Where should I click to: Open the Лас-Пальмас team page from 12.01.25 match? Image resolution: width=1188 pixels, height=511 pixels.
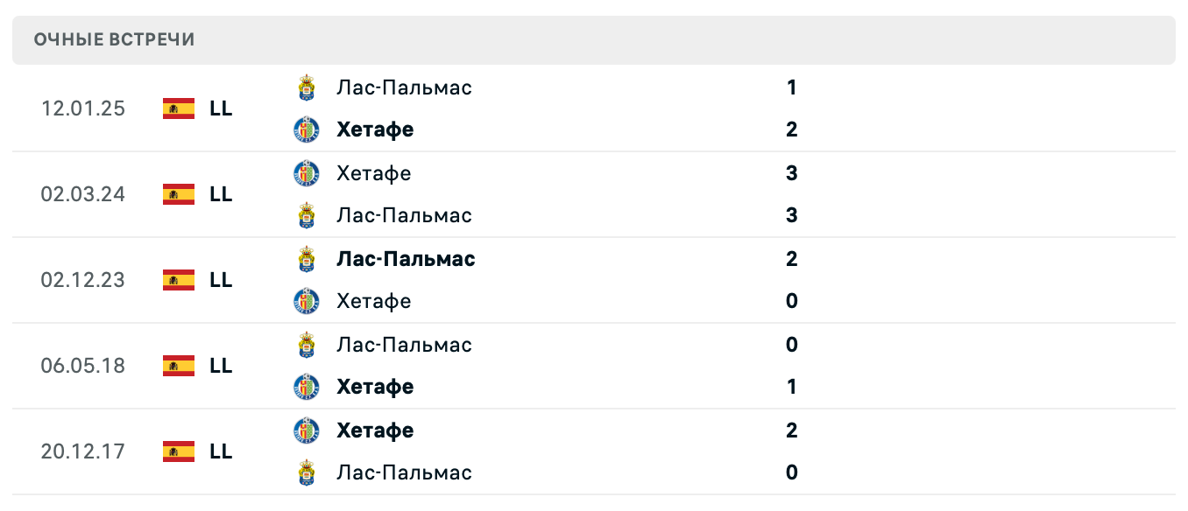tap(405, 87)
